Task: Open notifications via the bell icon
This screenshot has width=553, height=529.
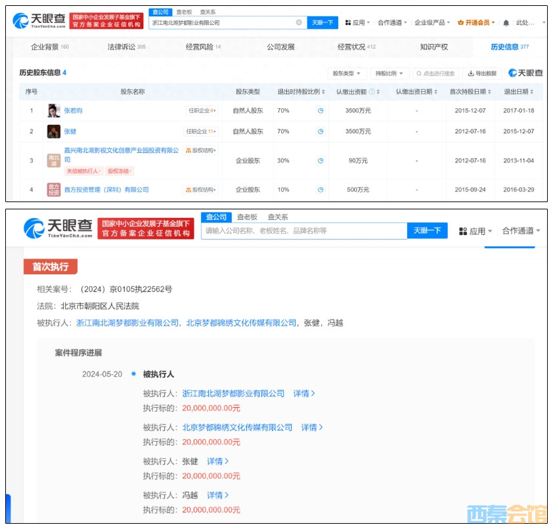Action: click(506, 23)
